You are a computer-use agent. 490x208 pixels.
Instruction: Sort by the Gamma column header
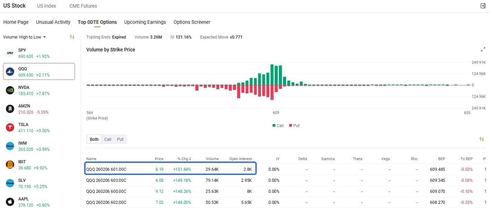click(x=328, y=159)
